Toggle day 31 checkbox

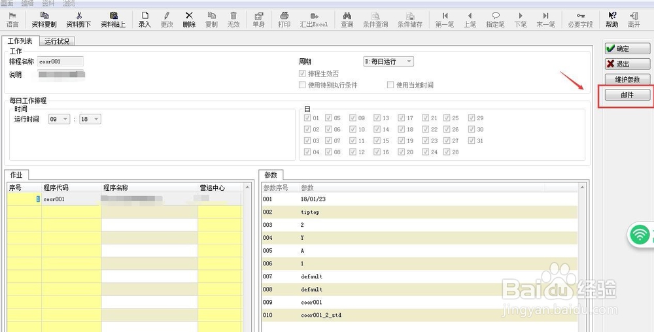pyautogui.click(x=472, y=141)
